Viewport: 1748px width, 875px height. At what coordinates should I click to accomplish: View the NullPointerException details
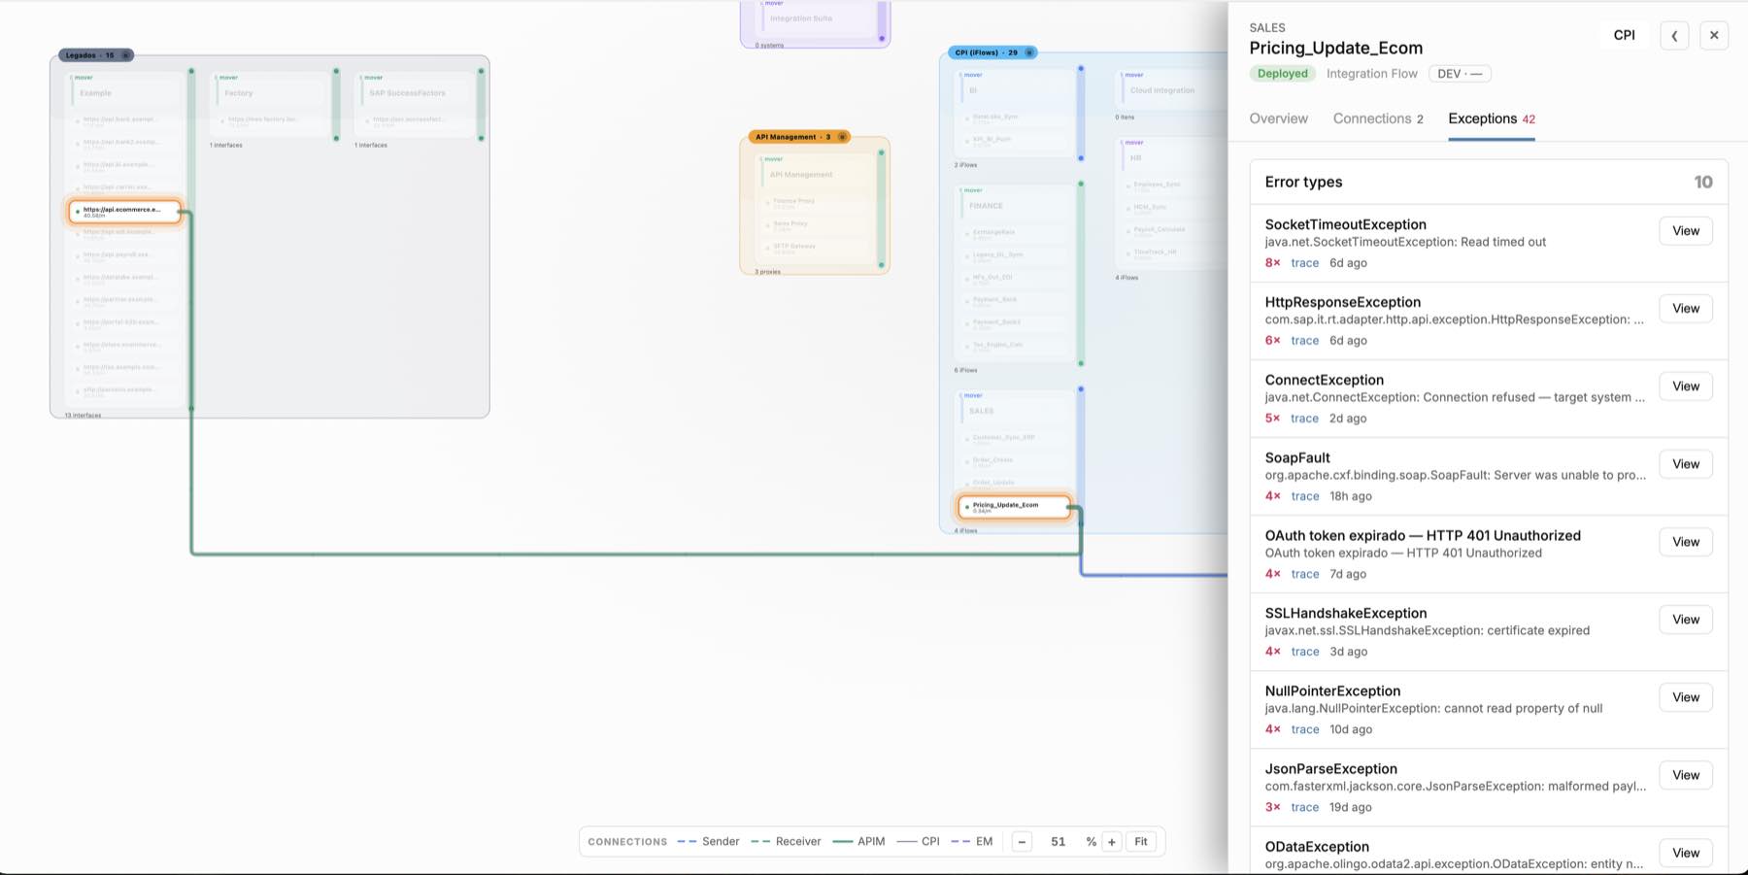[x=1686, y=697]
